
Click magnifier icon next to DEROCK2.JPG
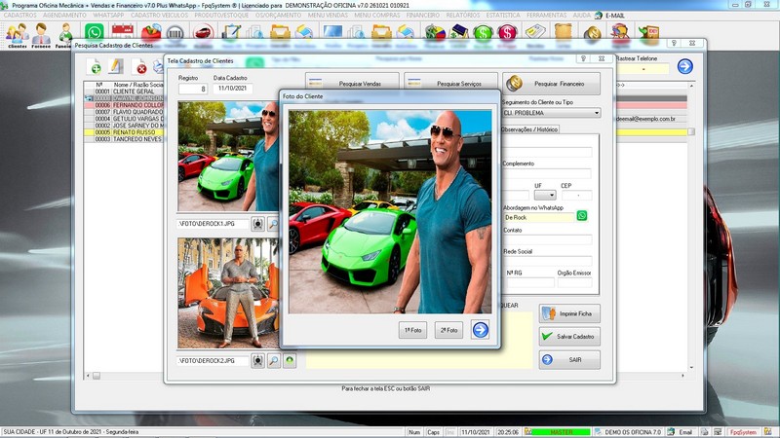tap(274, 360)
